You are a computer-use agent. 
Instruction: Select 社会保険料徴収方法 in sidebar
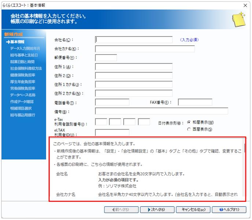(26, 68)
